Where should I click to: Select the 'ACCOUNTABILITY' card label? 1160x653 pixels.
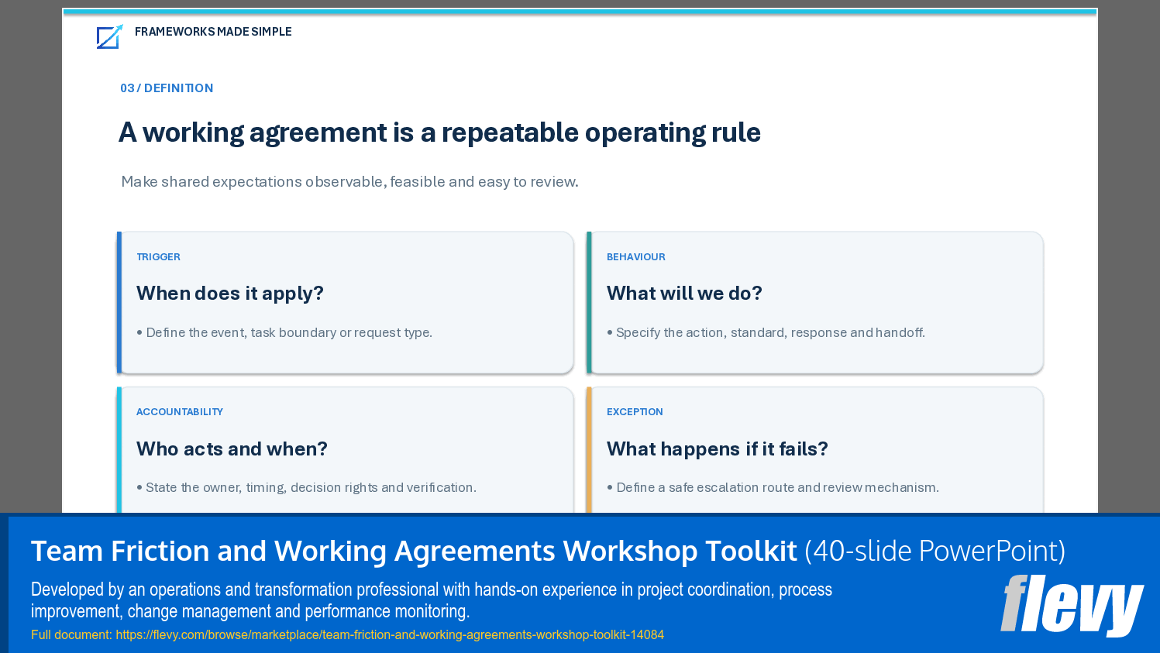coord(180,411)
